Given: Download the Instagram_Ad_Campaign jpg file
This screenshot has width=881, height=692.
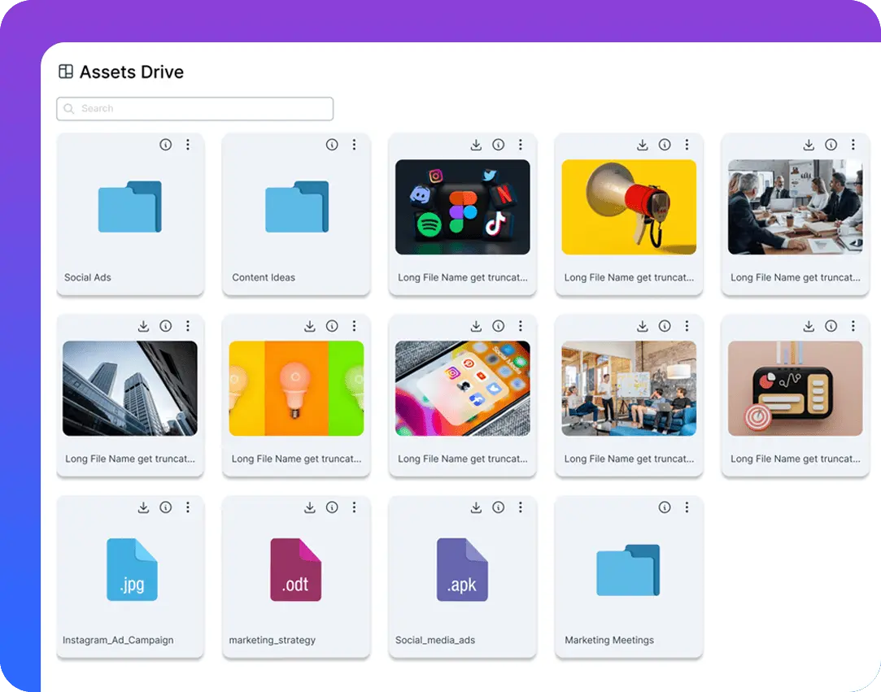Looking at the screenshot, I should (x=143, y=507).
